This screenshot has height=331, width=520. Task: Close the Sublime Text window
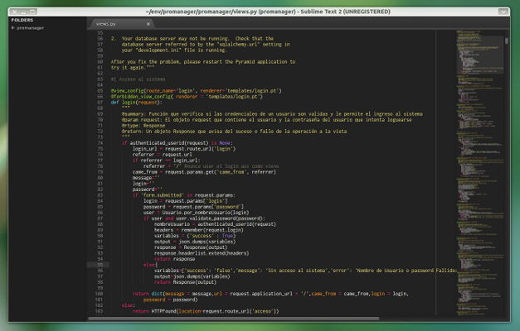tap(15, 12)
